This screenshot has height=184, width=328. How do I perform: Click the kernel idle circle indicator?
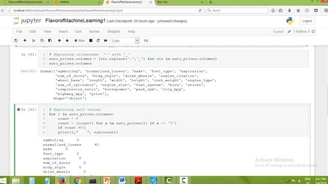(x=313, y=32)
